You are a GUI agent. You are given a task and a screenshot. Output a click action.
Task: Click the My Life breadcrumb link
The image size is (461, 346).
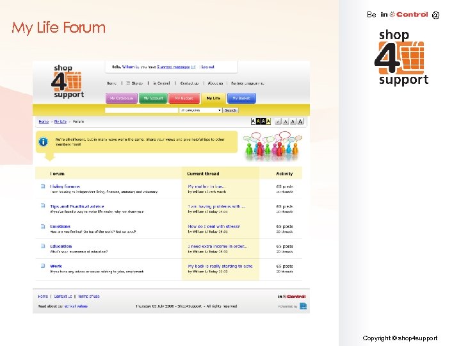coord(61,122)
